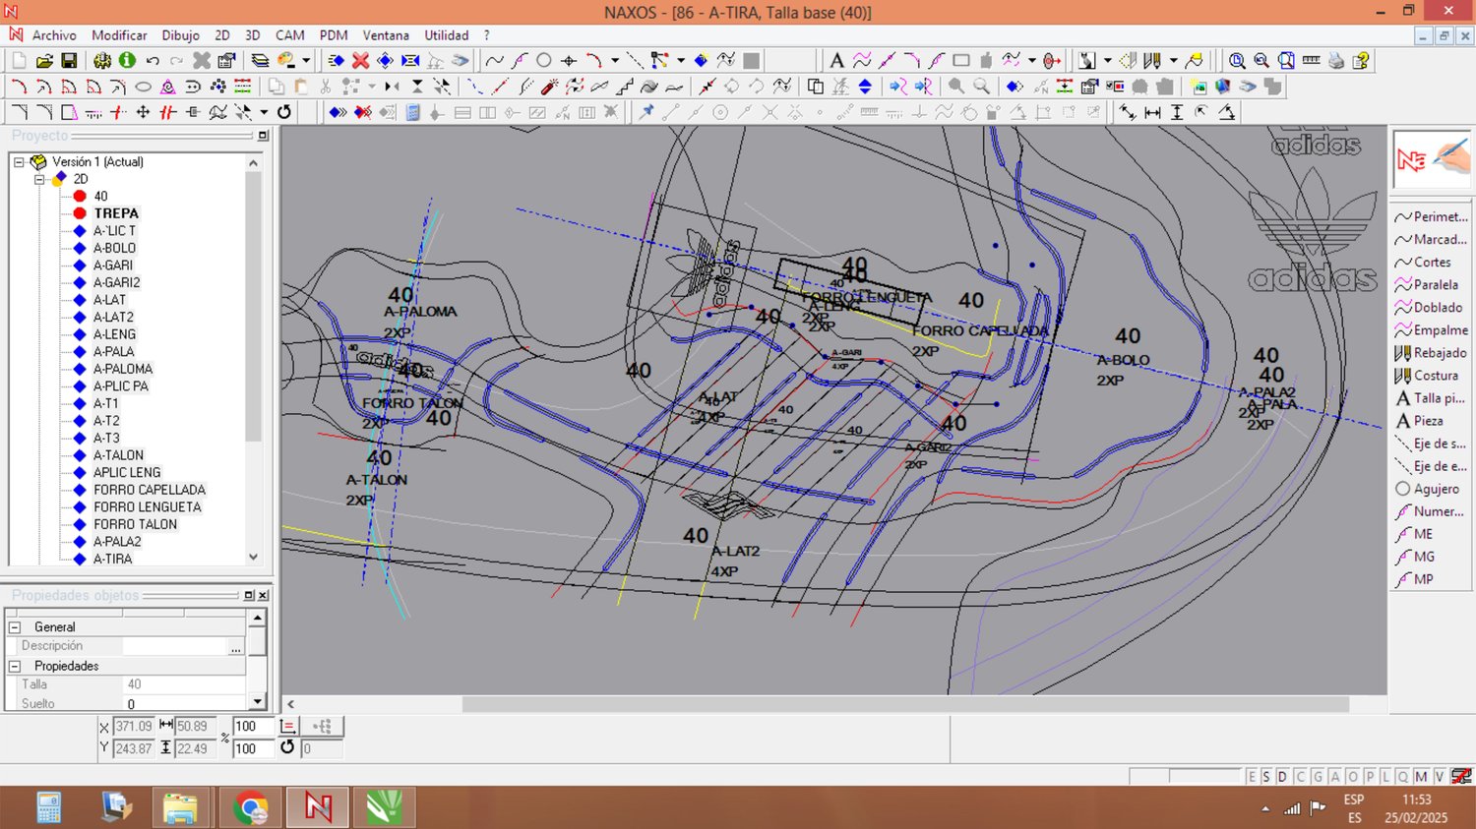This screenshot has height=829, width=1476.
Task: Open the 'CAM' menu
Action: [289, 35]
